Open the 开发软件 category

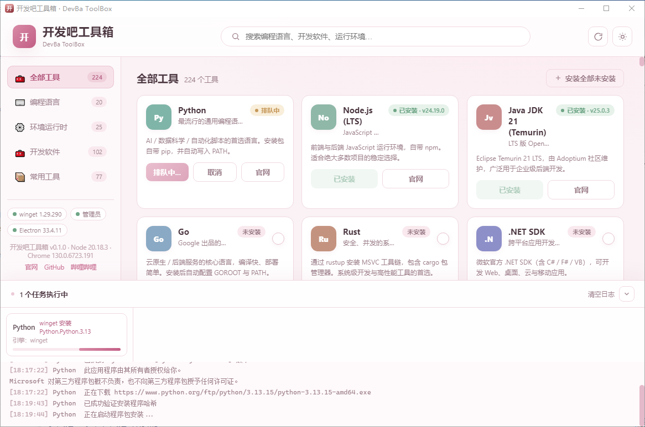60,152
